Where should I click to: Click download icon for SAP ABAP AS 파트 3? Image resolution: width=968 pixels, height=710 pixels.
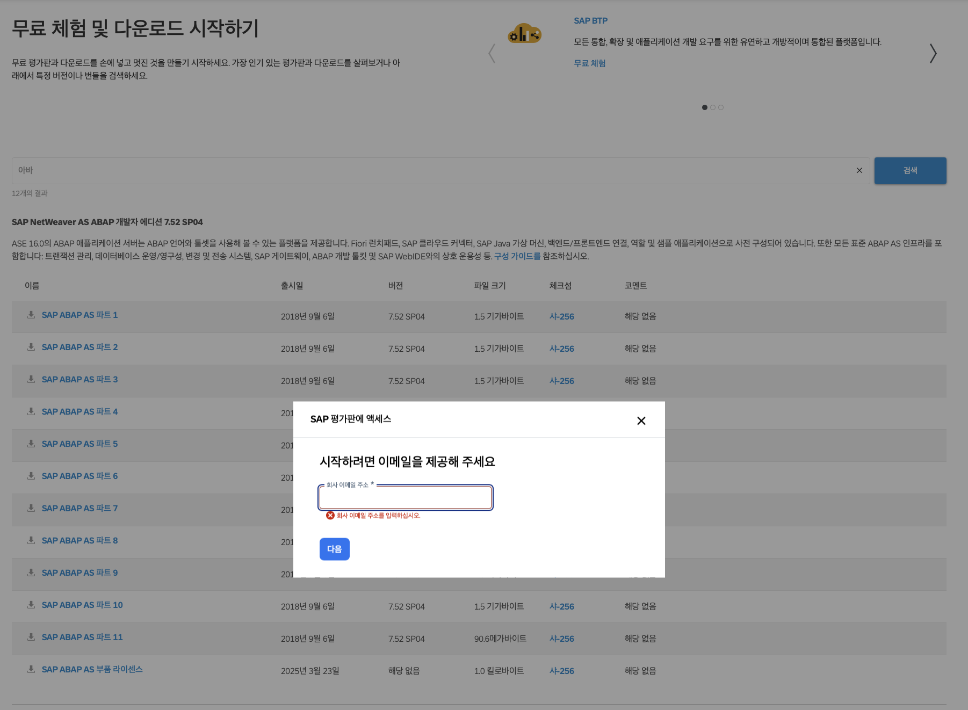pos(31,379)
